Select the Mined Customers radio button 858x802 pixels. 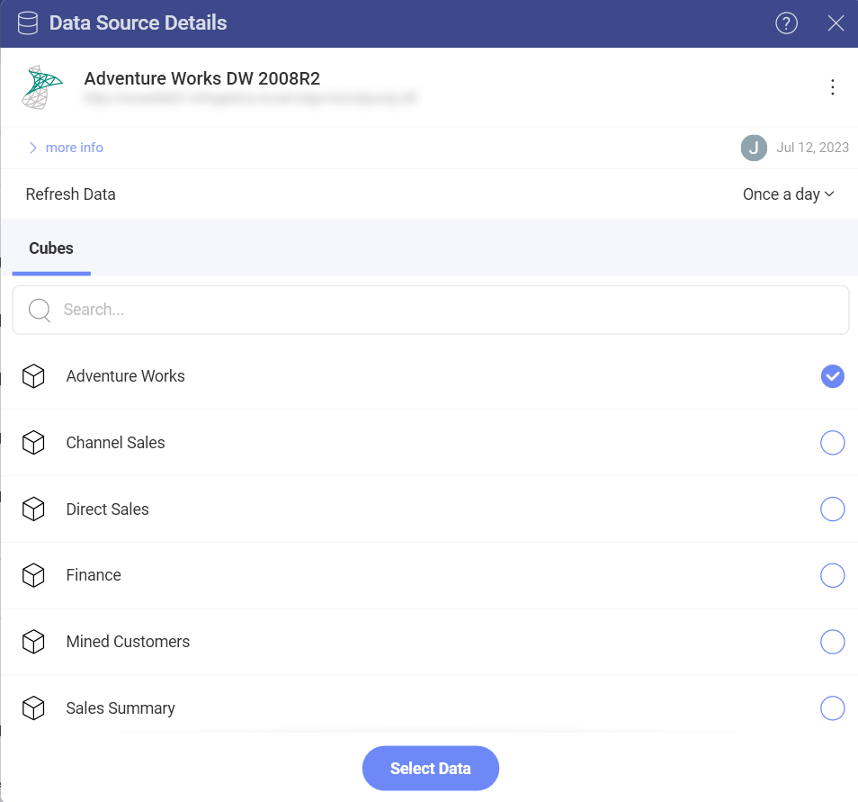coord(832,642)
